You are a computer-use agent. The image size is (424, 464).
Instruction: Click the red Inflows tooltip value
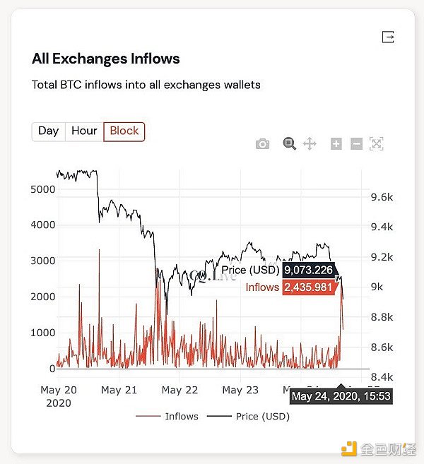click(307, 287)
